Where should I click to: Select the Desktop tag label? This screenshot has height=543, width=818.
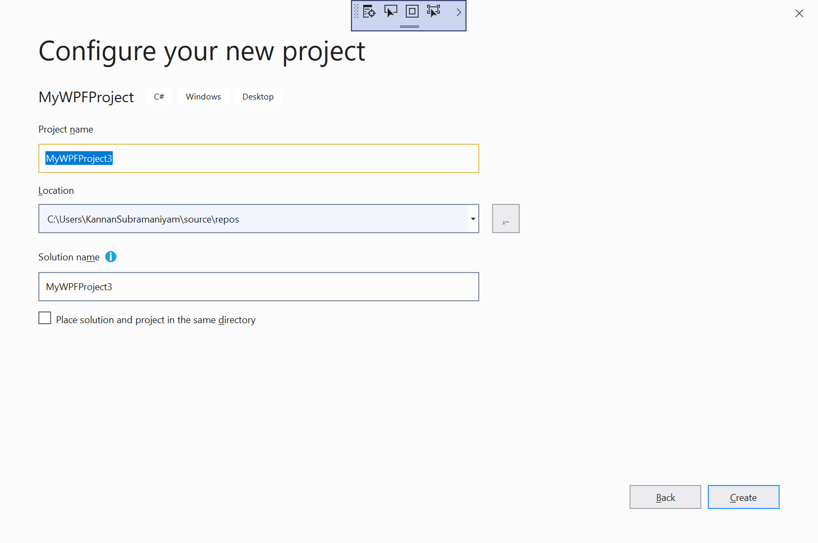tap(258, 97)
